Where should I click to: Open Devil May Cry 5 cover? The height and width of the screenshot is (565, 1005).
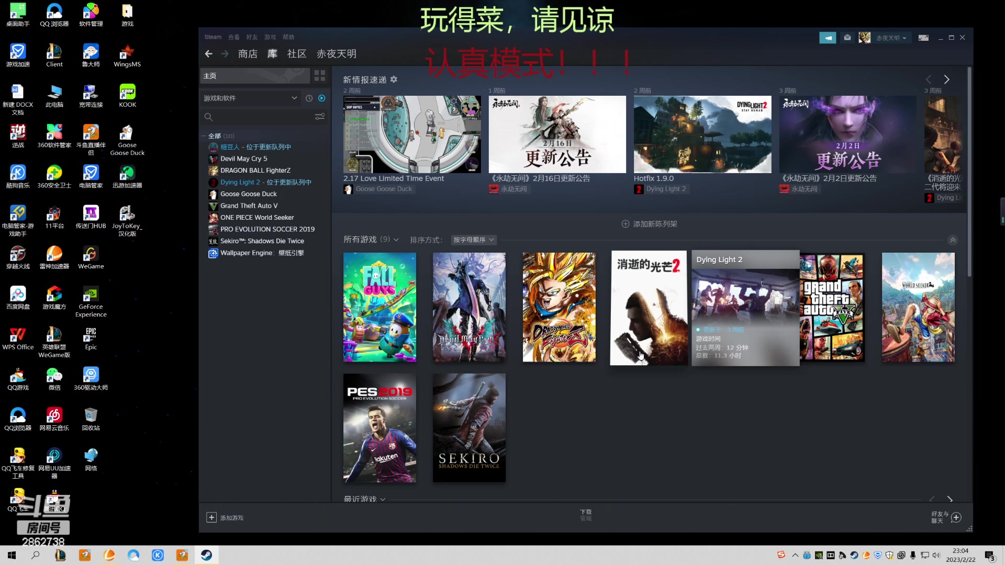(x=469, y=307)
